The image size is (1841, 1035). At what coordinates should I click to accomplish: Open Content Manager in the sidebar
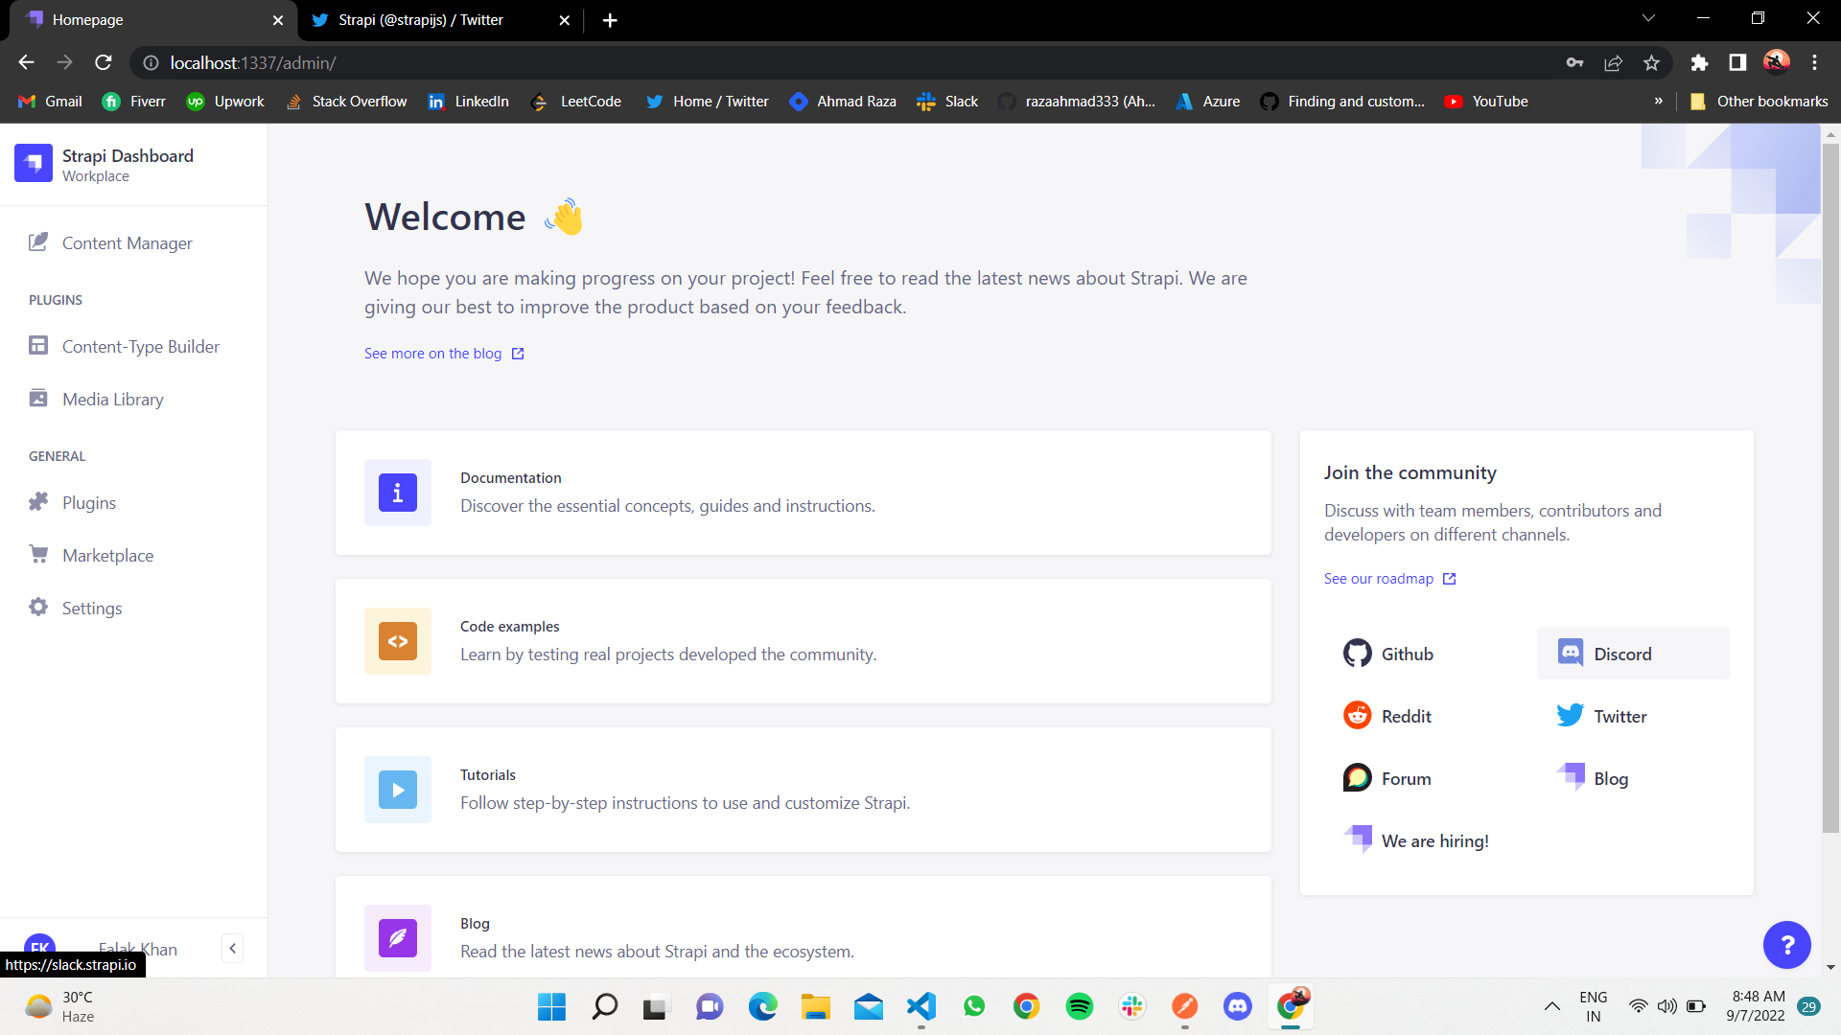126,242
